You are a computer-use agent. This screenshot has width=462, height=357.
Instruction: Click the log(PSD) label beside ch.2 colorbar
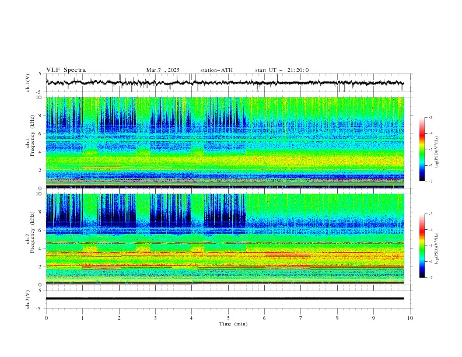click(x=436, y=248)
